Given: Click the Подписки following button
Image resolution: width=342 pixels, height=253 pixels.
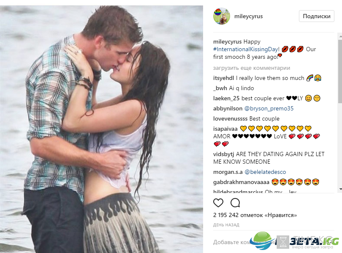Looking at the screenshot, I should click(x=317, y=16).
